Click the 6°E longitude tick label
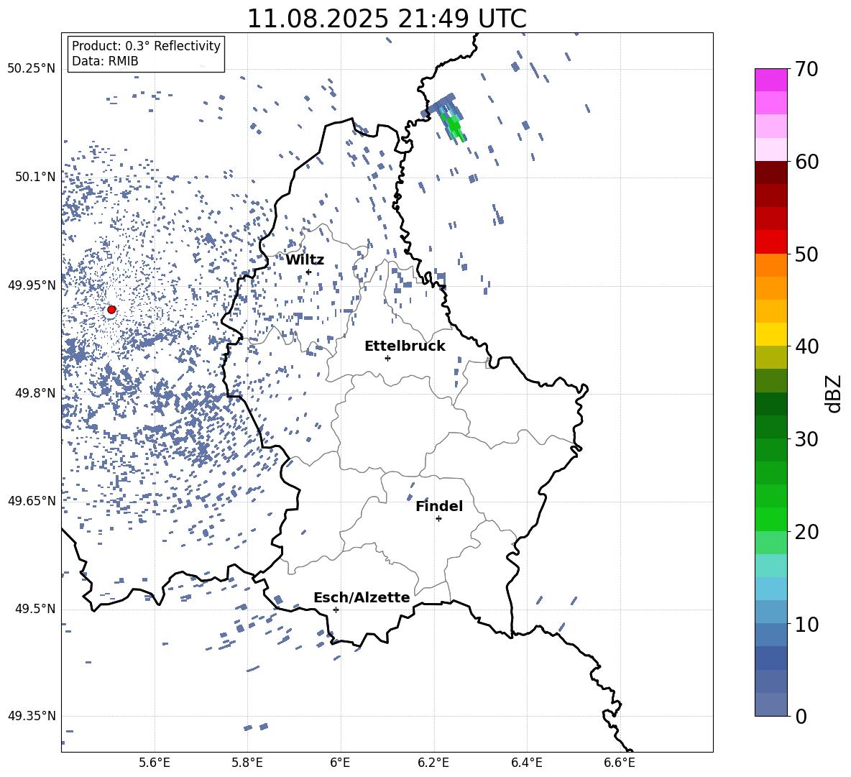Screen dimensions: 851x777 pos(340,763)
